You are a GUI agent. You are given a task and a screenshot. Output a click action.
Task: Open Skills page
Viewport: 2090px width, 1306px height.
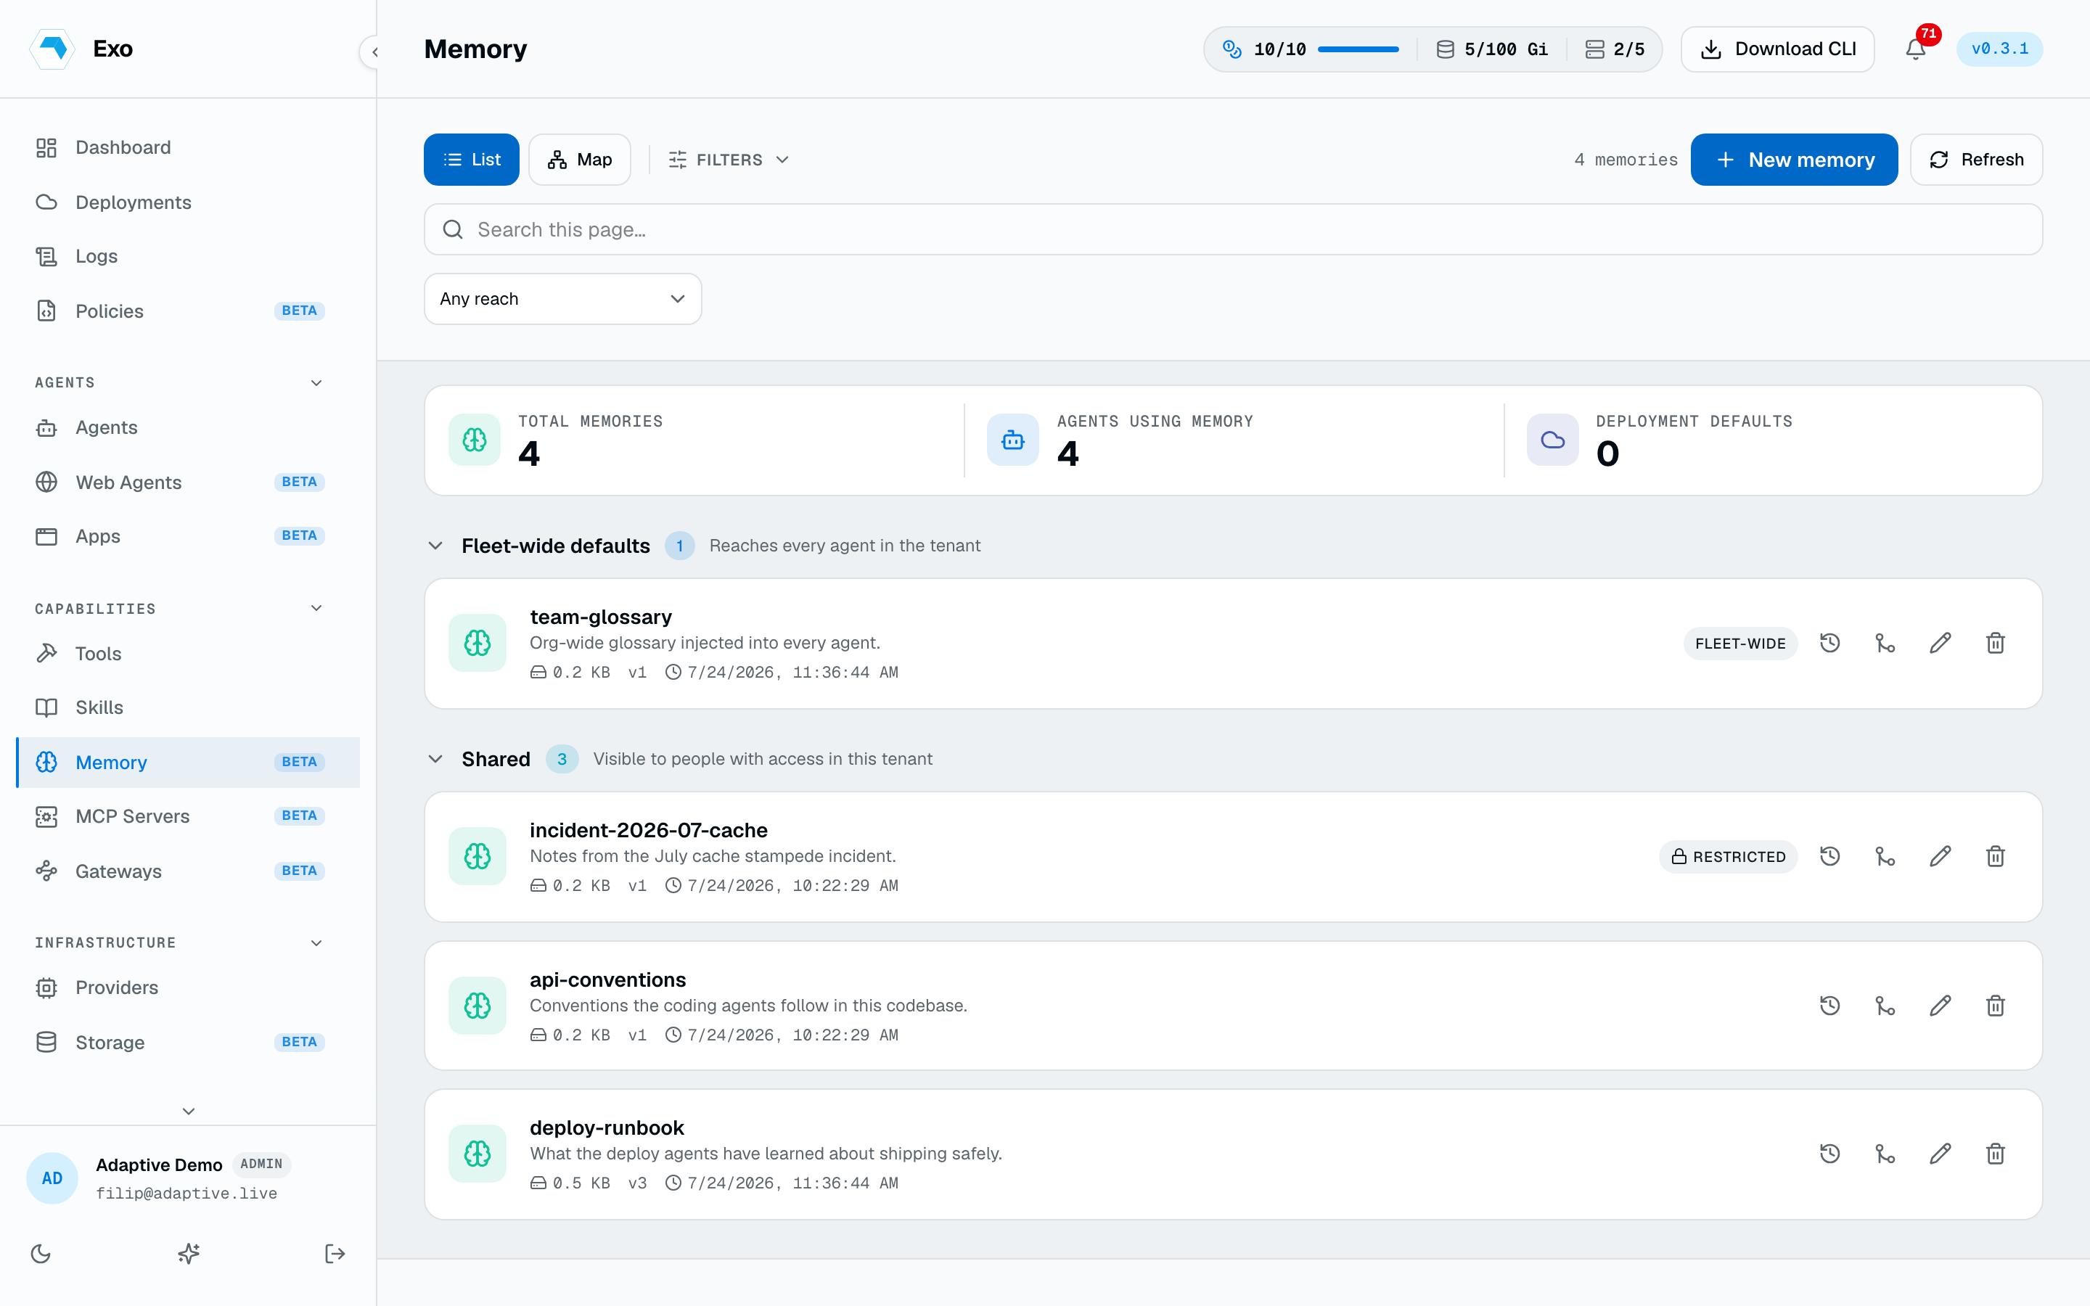click(188, 707)
